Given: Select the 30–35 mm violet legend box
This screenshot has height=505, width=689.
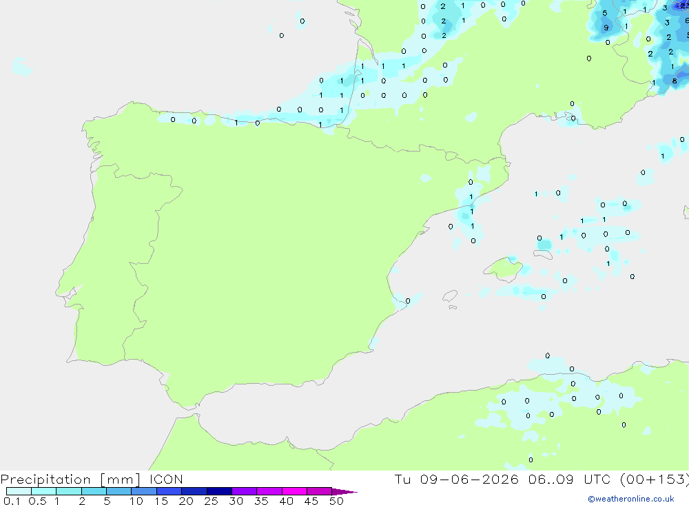Looking at the screenshot, I should click(x=244, y=491).
